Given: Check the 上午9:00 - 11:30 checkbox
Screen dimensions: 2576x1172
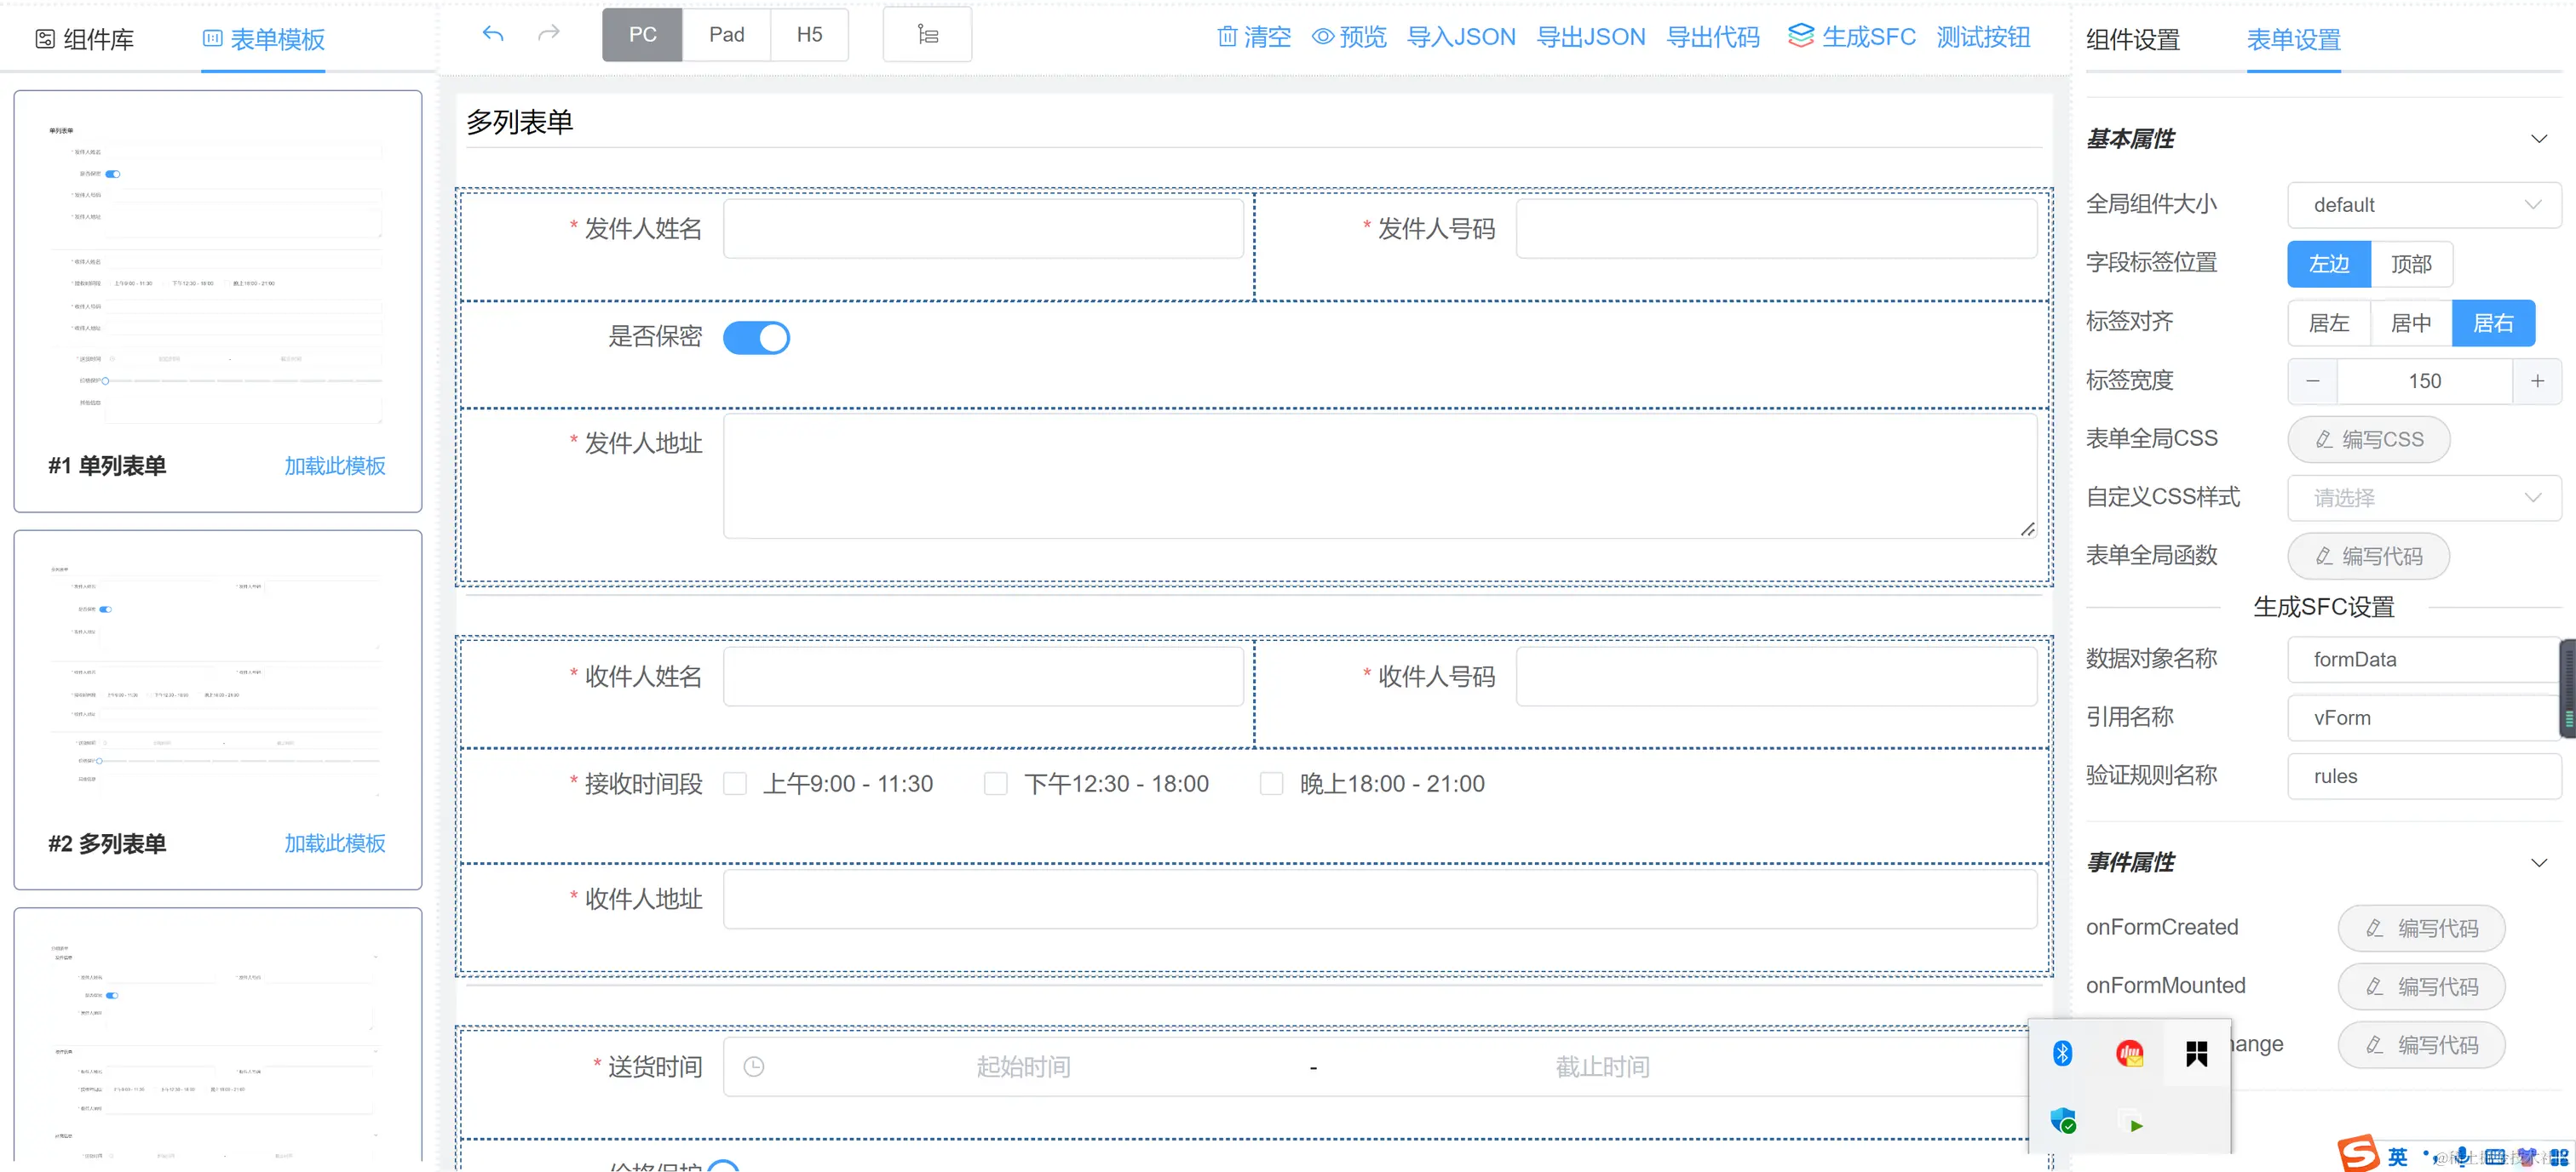Looking at the screenshot, I should [735, 783].
